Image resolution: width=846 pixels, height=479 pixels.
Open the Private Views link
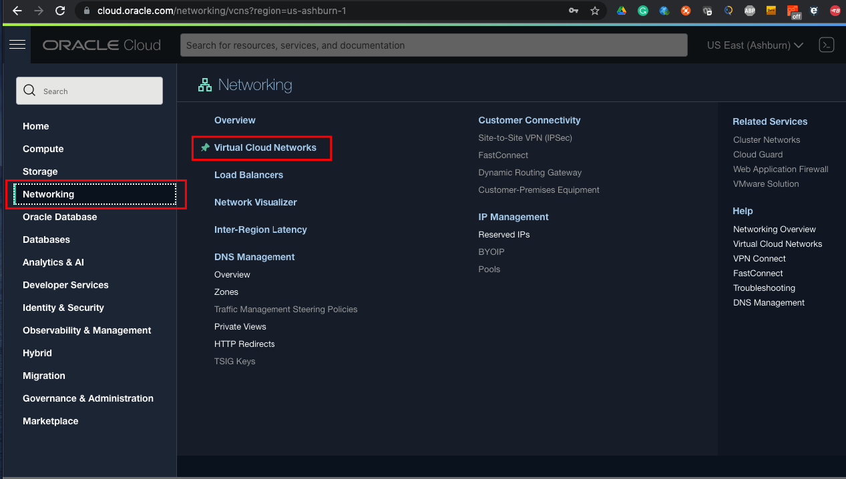(240, 327)
